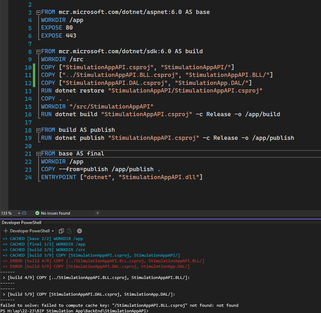This screenshot has width=321, height=313.
Task: Click the PowerShell prompt line to focus input
Action: [74, 311]
